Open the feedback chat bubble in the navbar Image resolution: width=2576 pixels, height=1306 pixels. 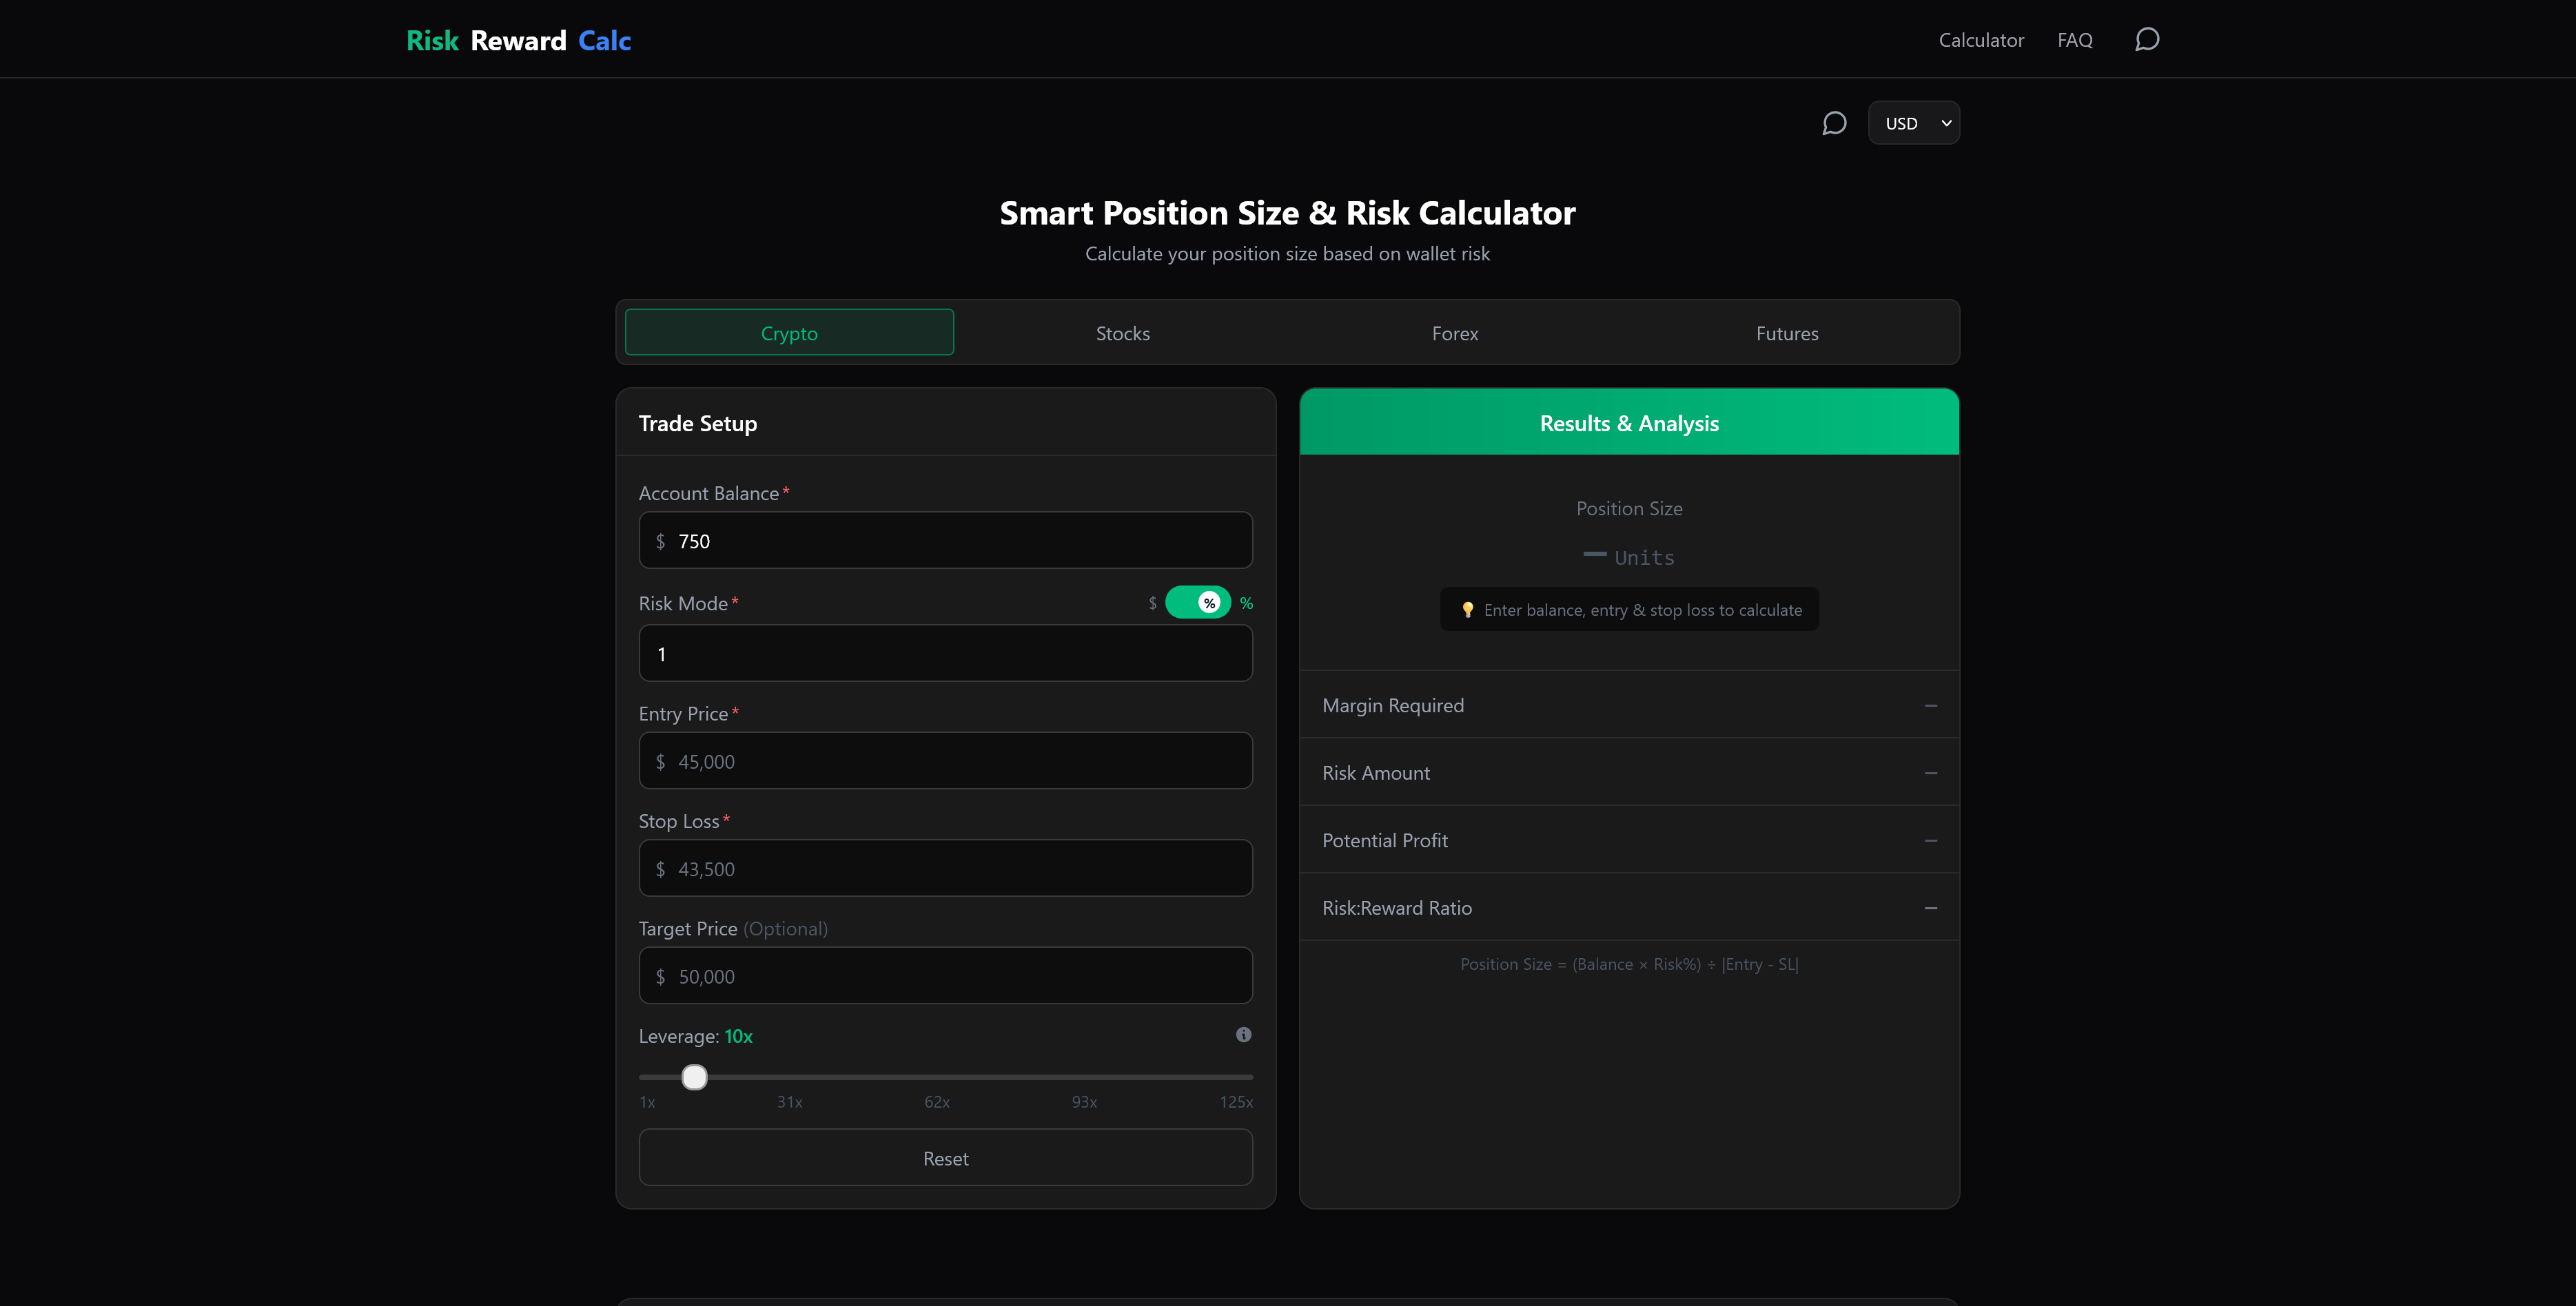[x=2147, y=40]
